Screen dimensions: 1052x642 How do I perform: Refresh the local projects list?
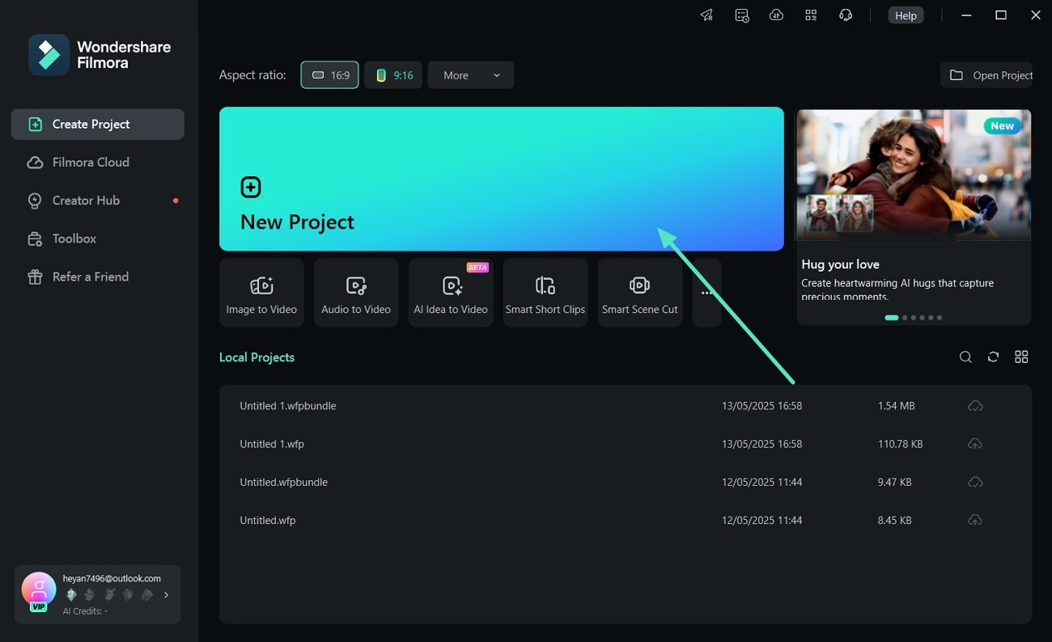[993, 357]
